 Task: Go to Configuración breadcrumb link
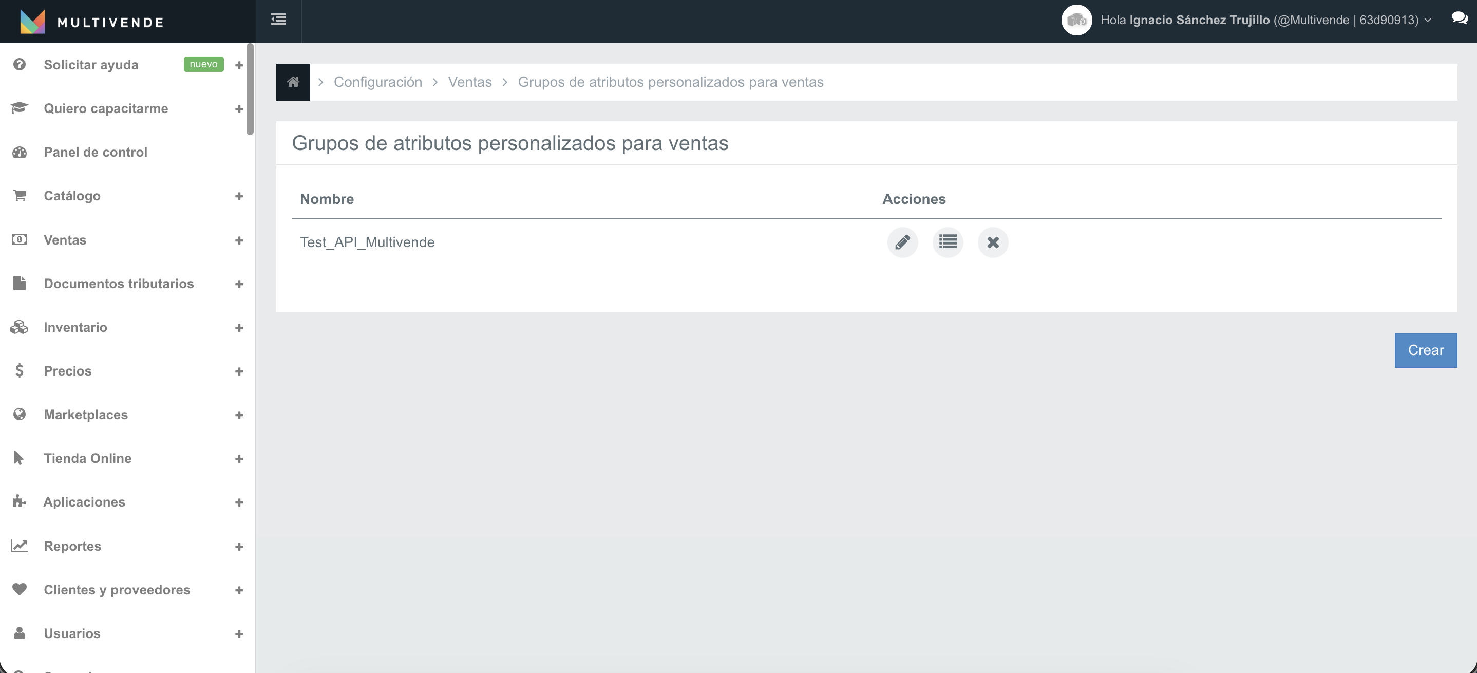(x=377, y=82)
